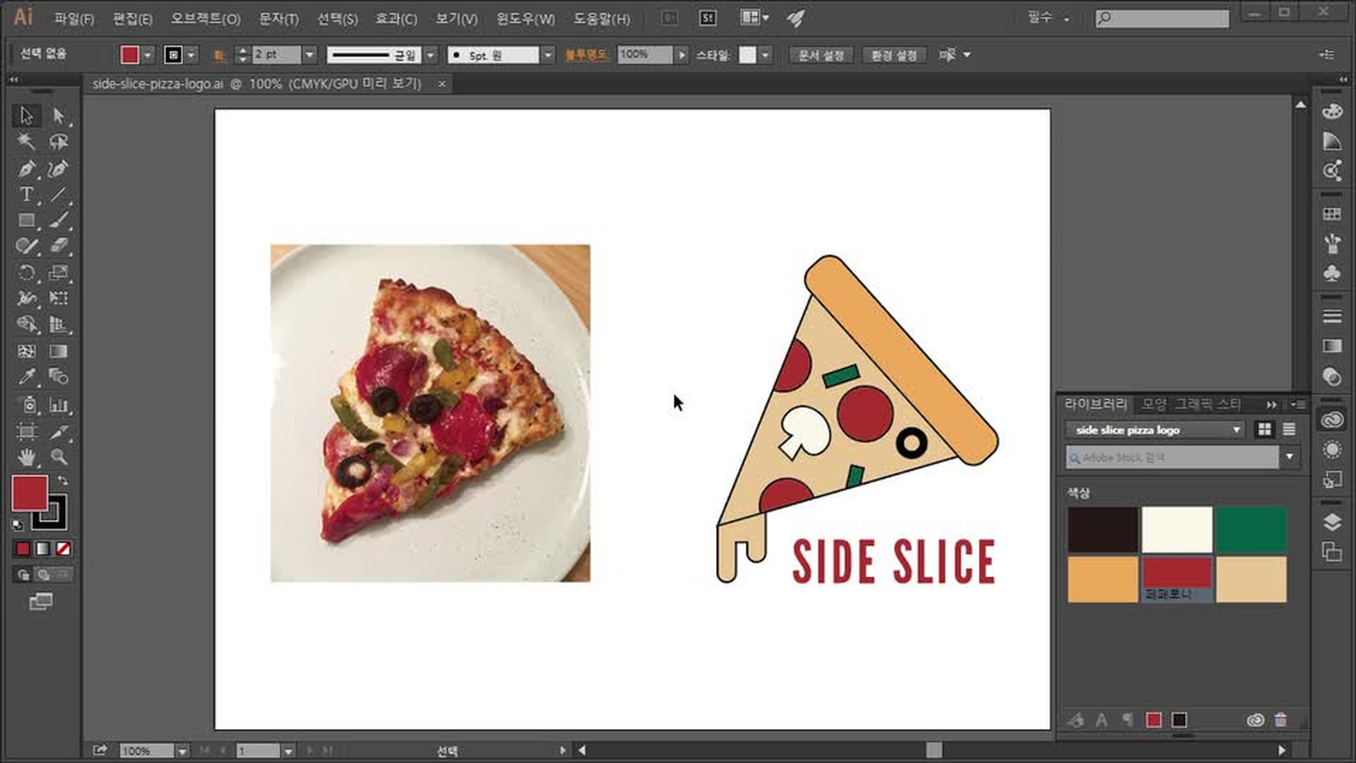Open the side slice pizza logo library dropdown

coord(1236,430)
